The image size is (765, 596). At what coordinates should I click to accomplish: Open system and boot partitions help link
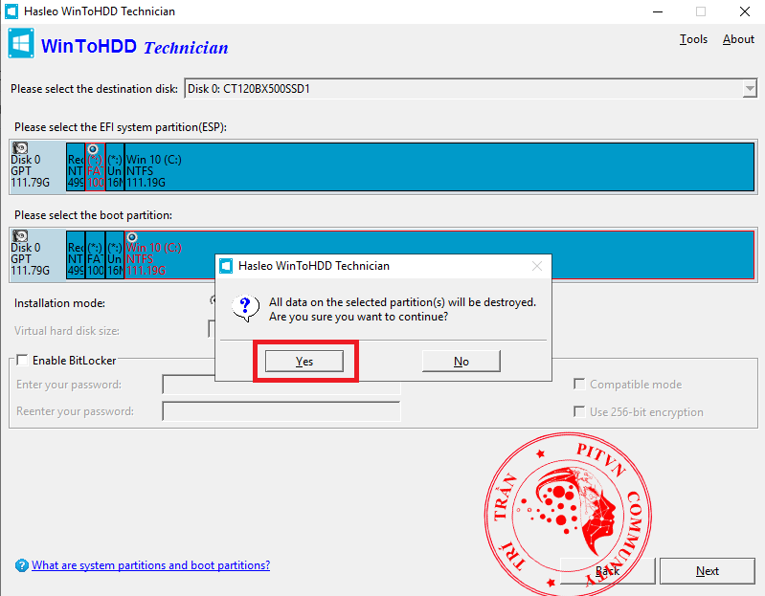(x=150, y=565)
